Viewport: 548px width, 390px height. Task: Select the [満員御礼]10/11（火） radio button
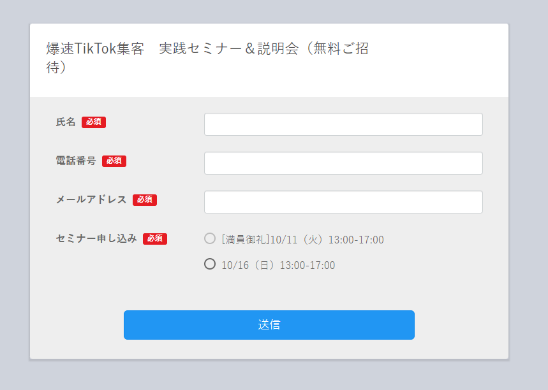point(210,239)
